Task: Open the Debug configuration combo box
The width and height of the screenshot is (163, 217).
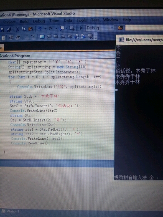Action: [x=99, y=28]
